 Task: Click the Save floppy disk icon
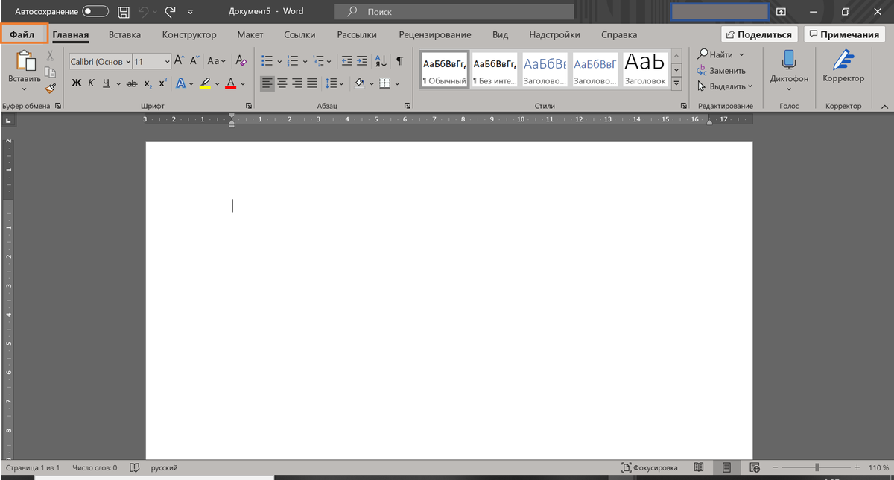[x=124, y=12]
